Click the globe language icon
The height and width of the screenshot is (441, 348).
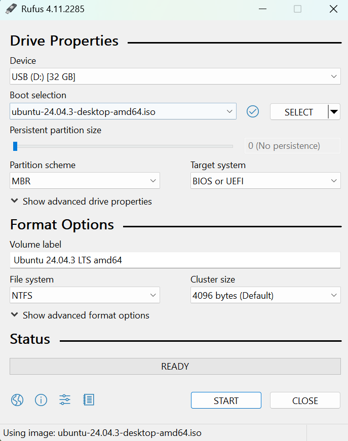17,400
